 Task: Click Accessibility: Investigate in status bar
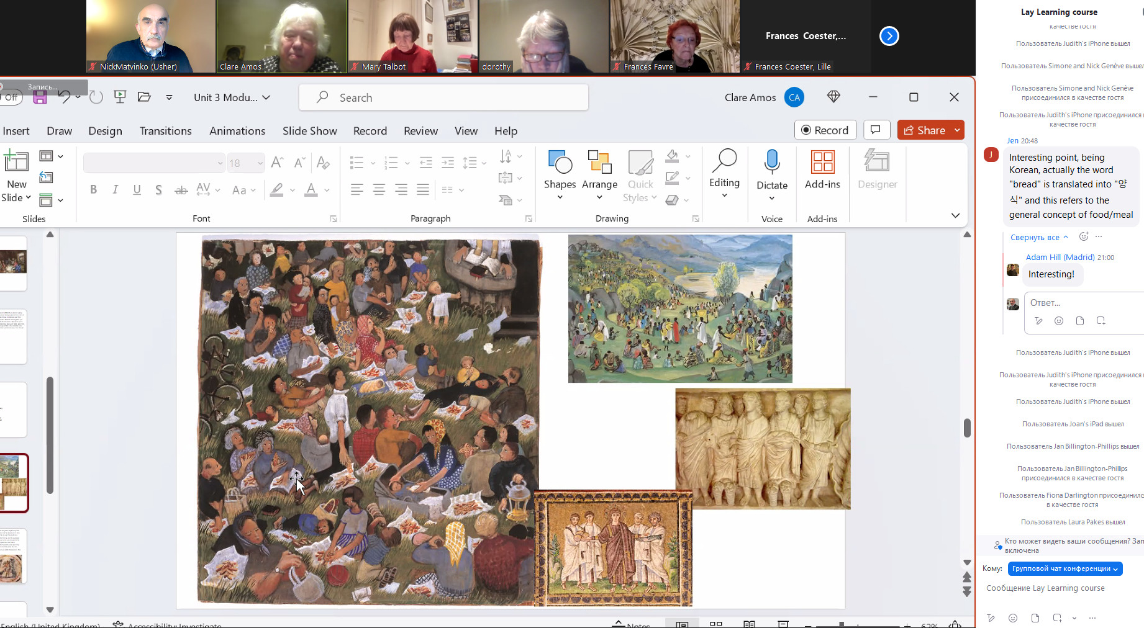pos(167,625)
